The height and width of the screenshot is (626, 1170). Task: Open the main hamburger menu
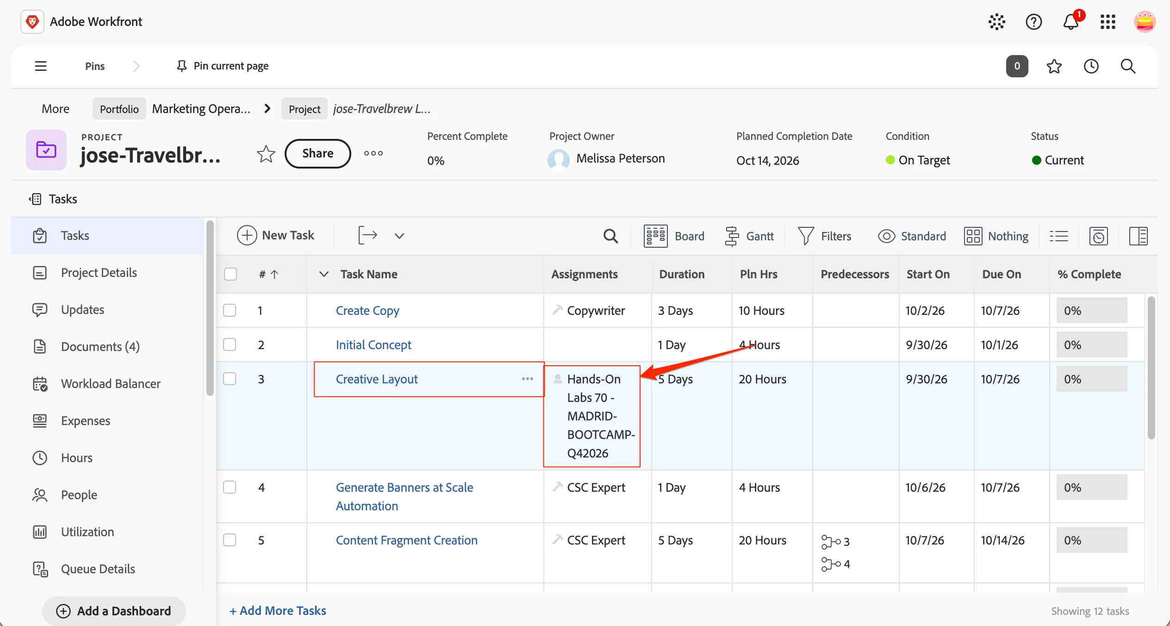(x=41, y=66)
